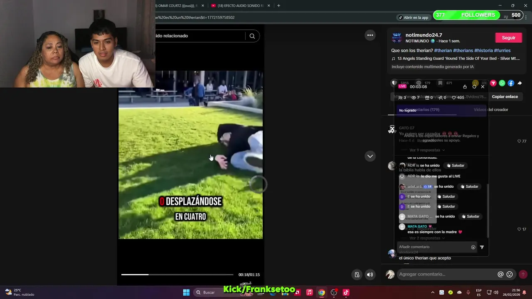
Task: Switch to Videos del creador tab
Action: click(491, 110)
